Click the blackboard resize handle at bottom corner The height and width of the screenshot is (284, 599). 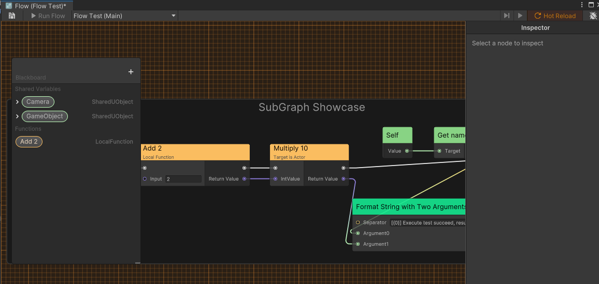click(x=137, y=263)
